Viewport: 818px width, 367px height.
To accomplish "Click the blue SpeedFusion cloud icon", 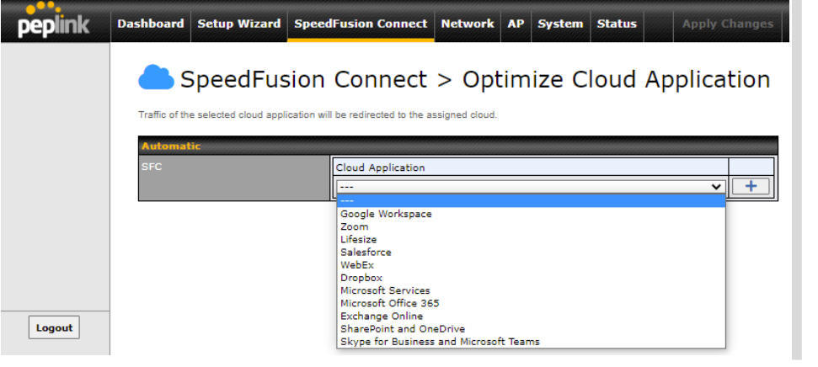I will tap(156, 77).
